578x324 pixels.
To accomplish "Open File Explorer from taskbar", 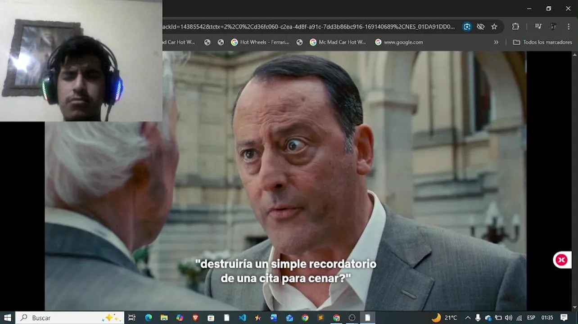I will pos(164,318).
